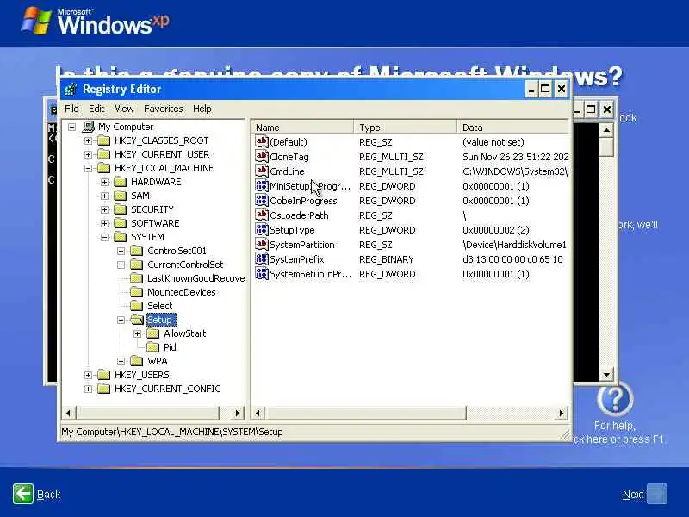Collapse the HKEY_LOCAL_MACHINE node
Image resolution: width=689 pixels, height=517 pixels.
[x=89, y=168]
